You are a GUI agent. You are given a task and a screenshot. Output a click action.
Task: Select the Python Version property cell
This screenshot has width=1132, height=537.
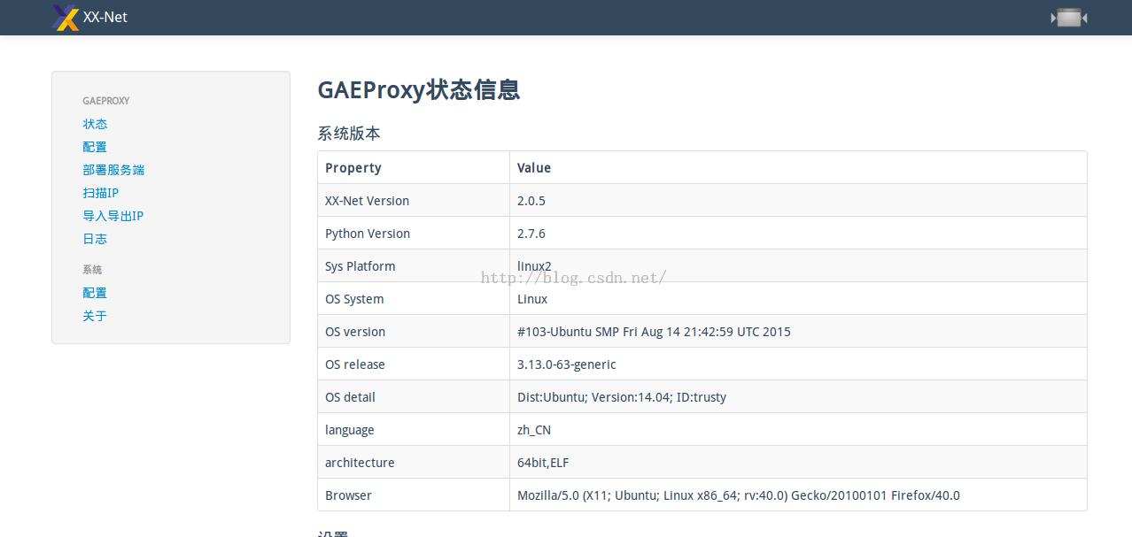point(414,234)
